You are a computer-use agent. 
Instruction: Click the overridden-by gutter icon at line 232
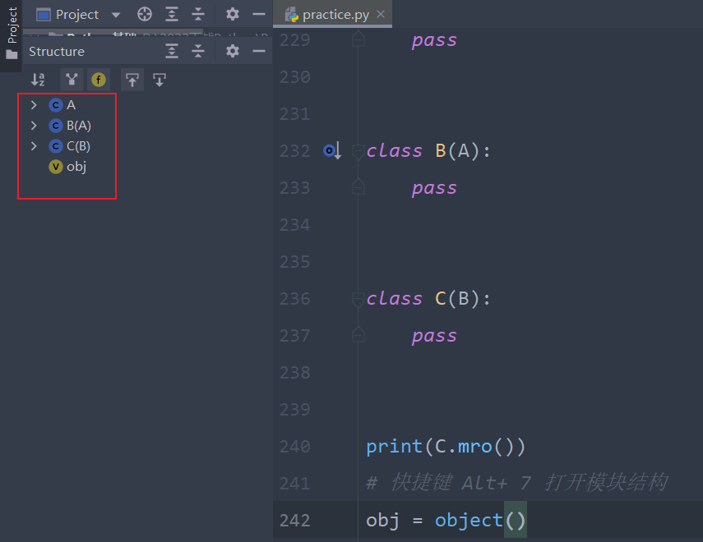point(332,150)
